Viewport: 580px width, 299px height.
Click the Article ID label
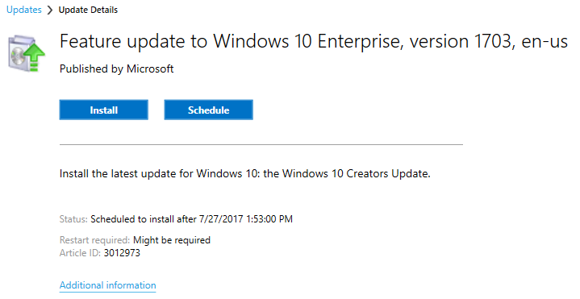coord(80,253)
